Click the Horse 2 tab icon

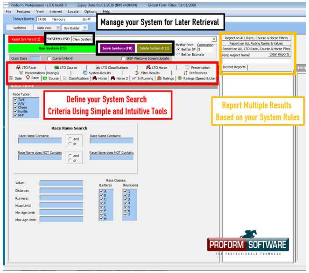113,78
